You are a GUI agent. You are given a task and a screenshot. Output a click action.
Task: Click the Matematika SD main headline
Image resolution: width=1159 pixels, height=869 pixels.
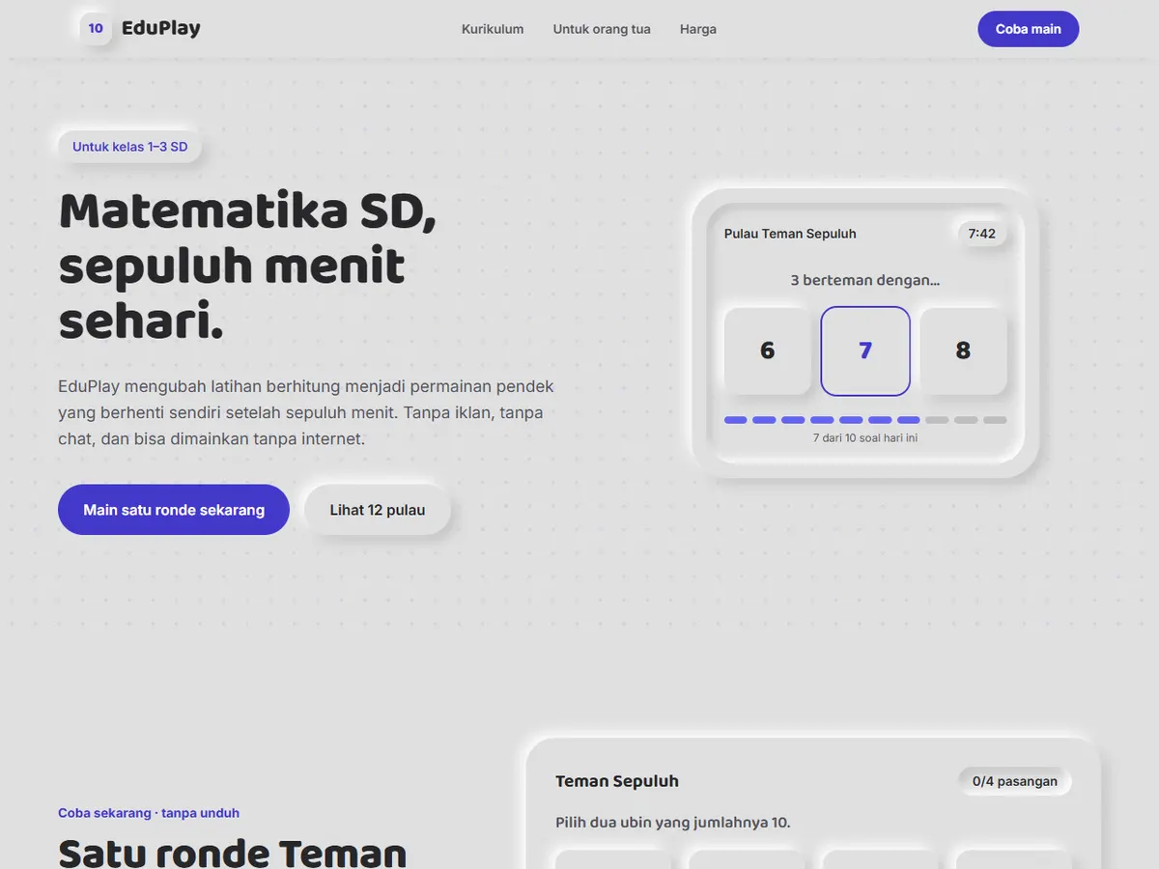[x=247, y=266]
